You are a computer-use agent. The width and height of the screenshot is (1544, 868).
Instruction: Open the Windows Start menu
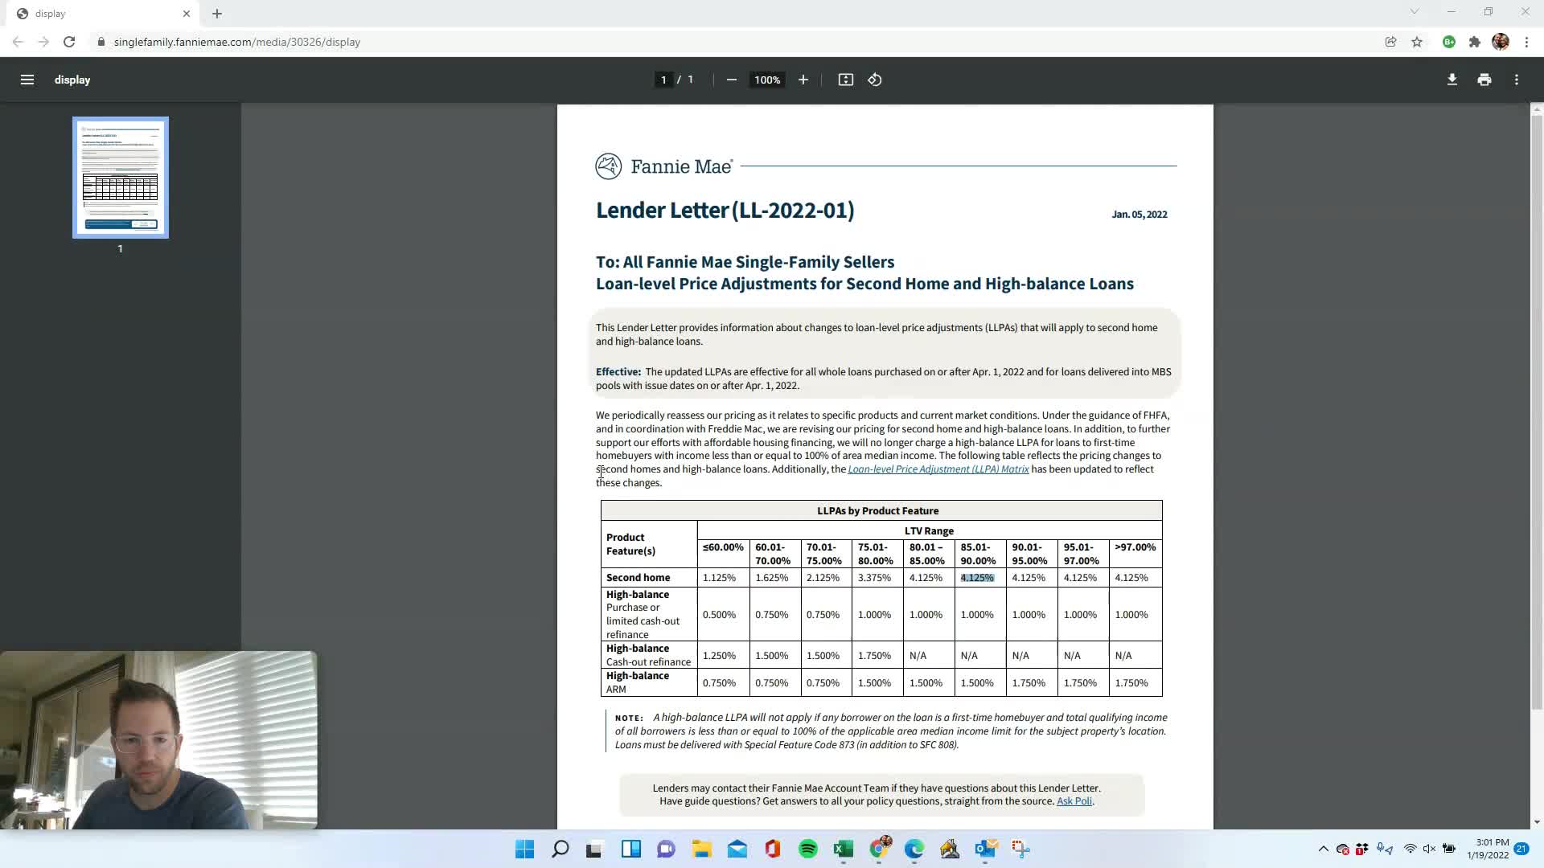click(x=524, y=849)
